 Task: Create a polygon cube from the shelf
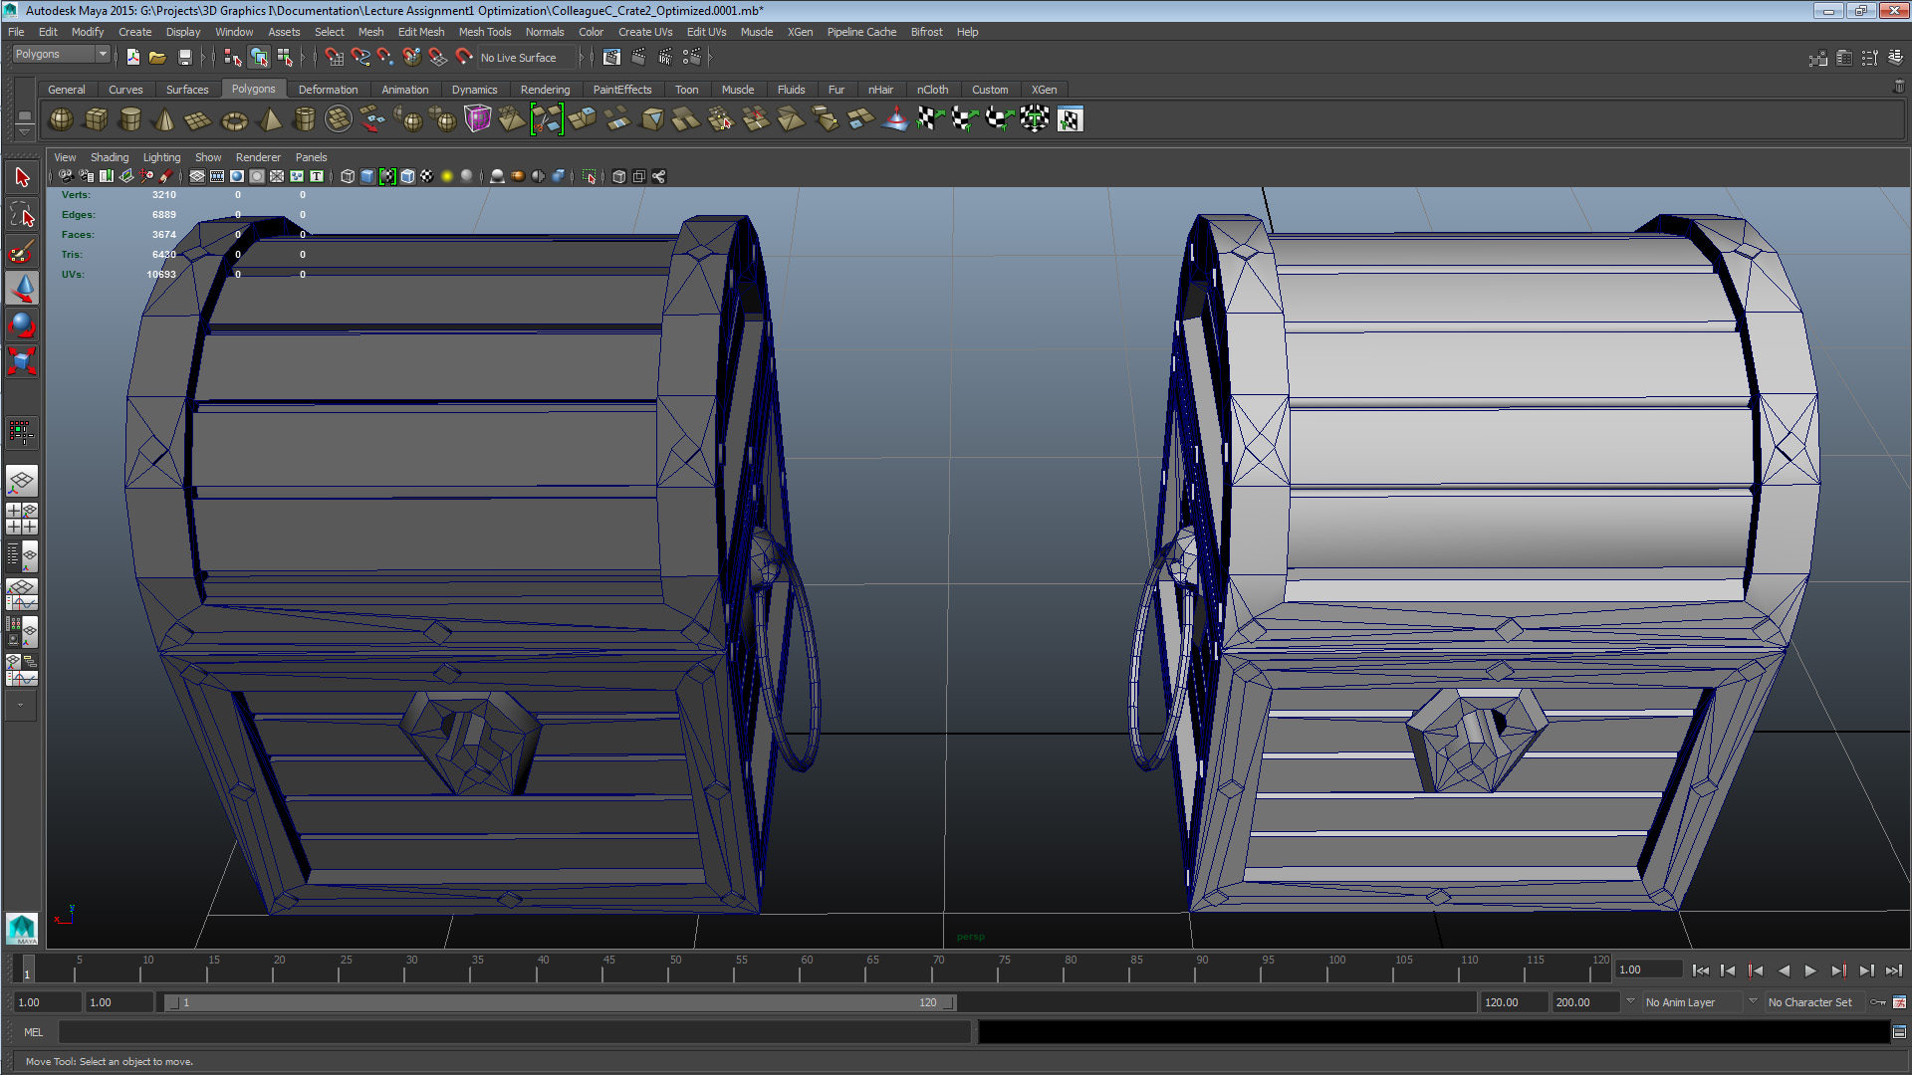click(x=96, y=119)
